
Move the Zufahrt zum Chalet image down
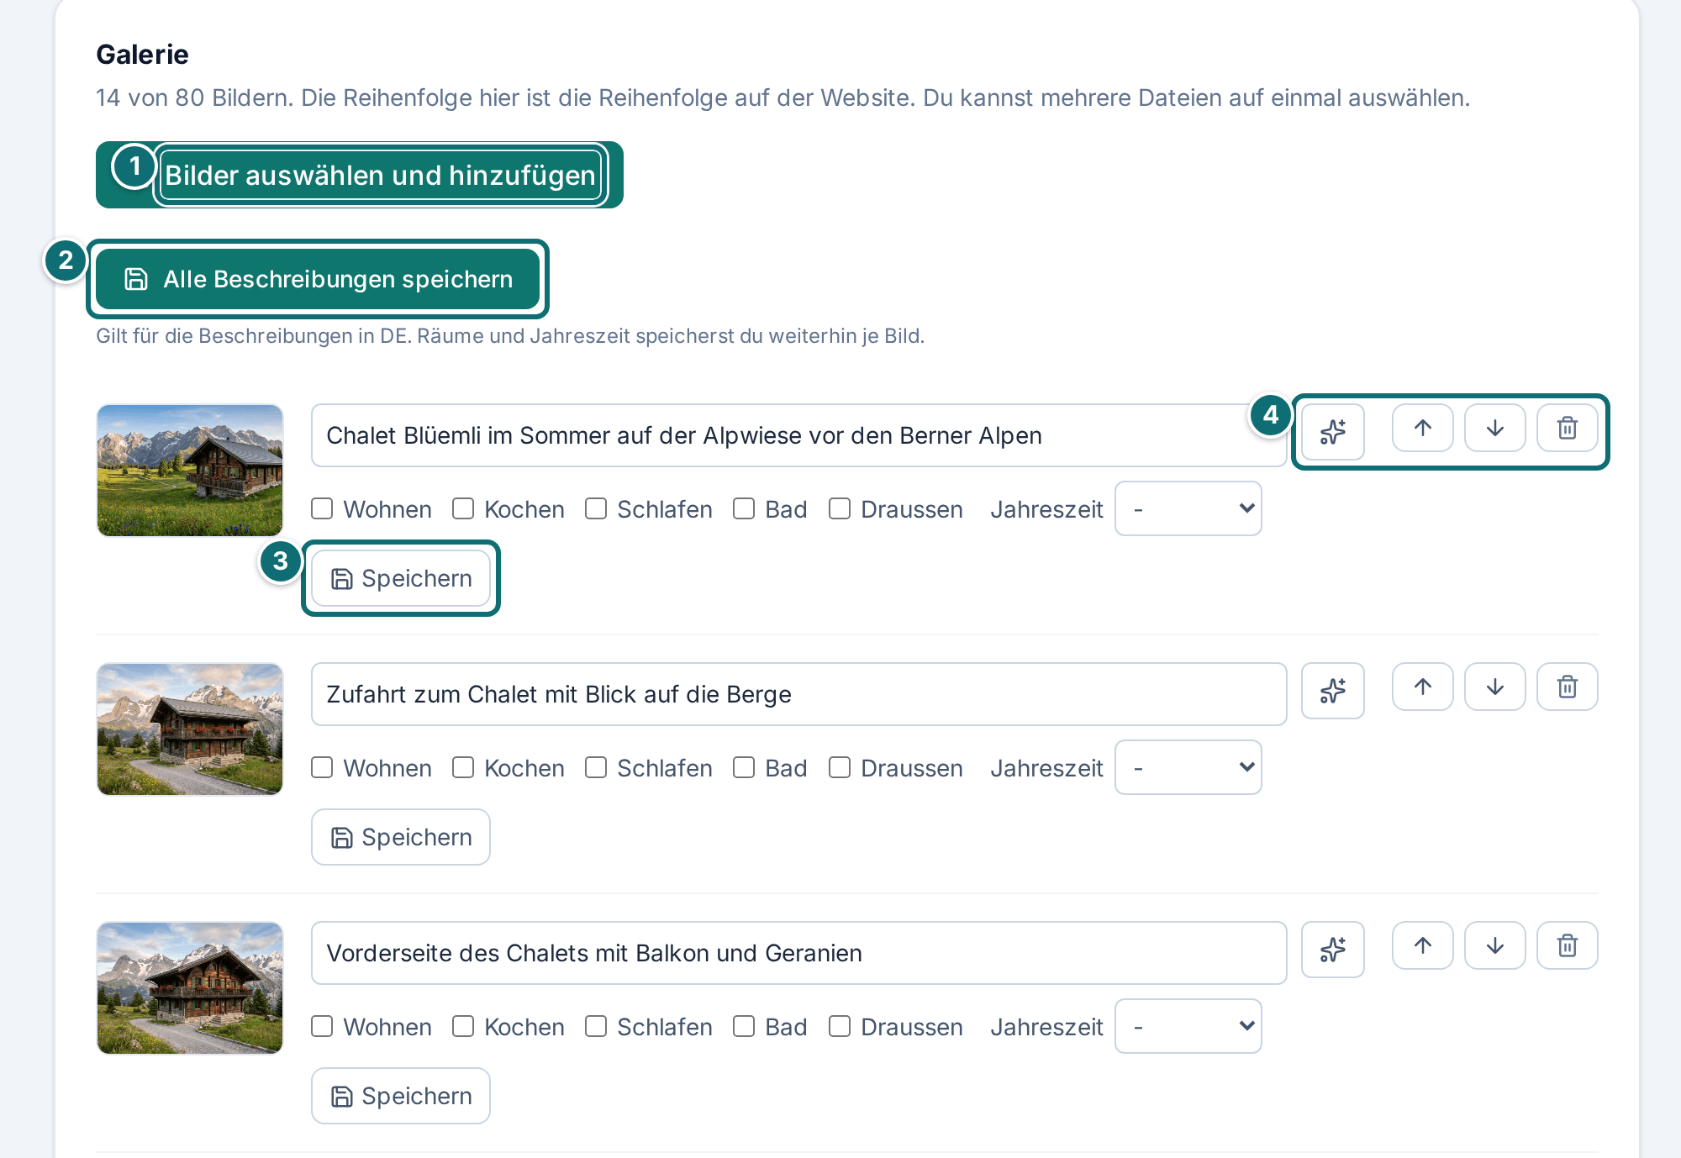(x=1494, y=687)
